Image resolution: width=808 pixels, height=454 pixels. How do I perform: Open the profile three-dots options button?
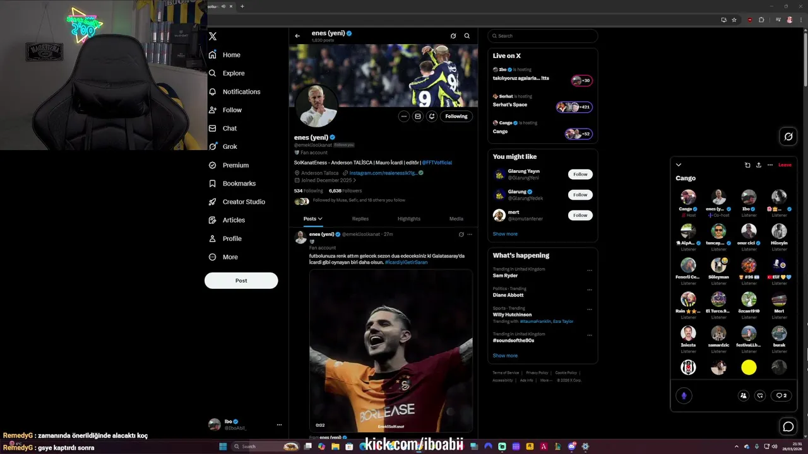click(x=404, y=116)
